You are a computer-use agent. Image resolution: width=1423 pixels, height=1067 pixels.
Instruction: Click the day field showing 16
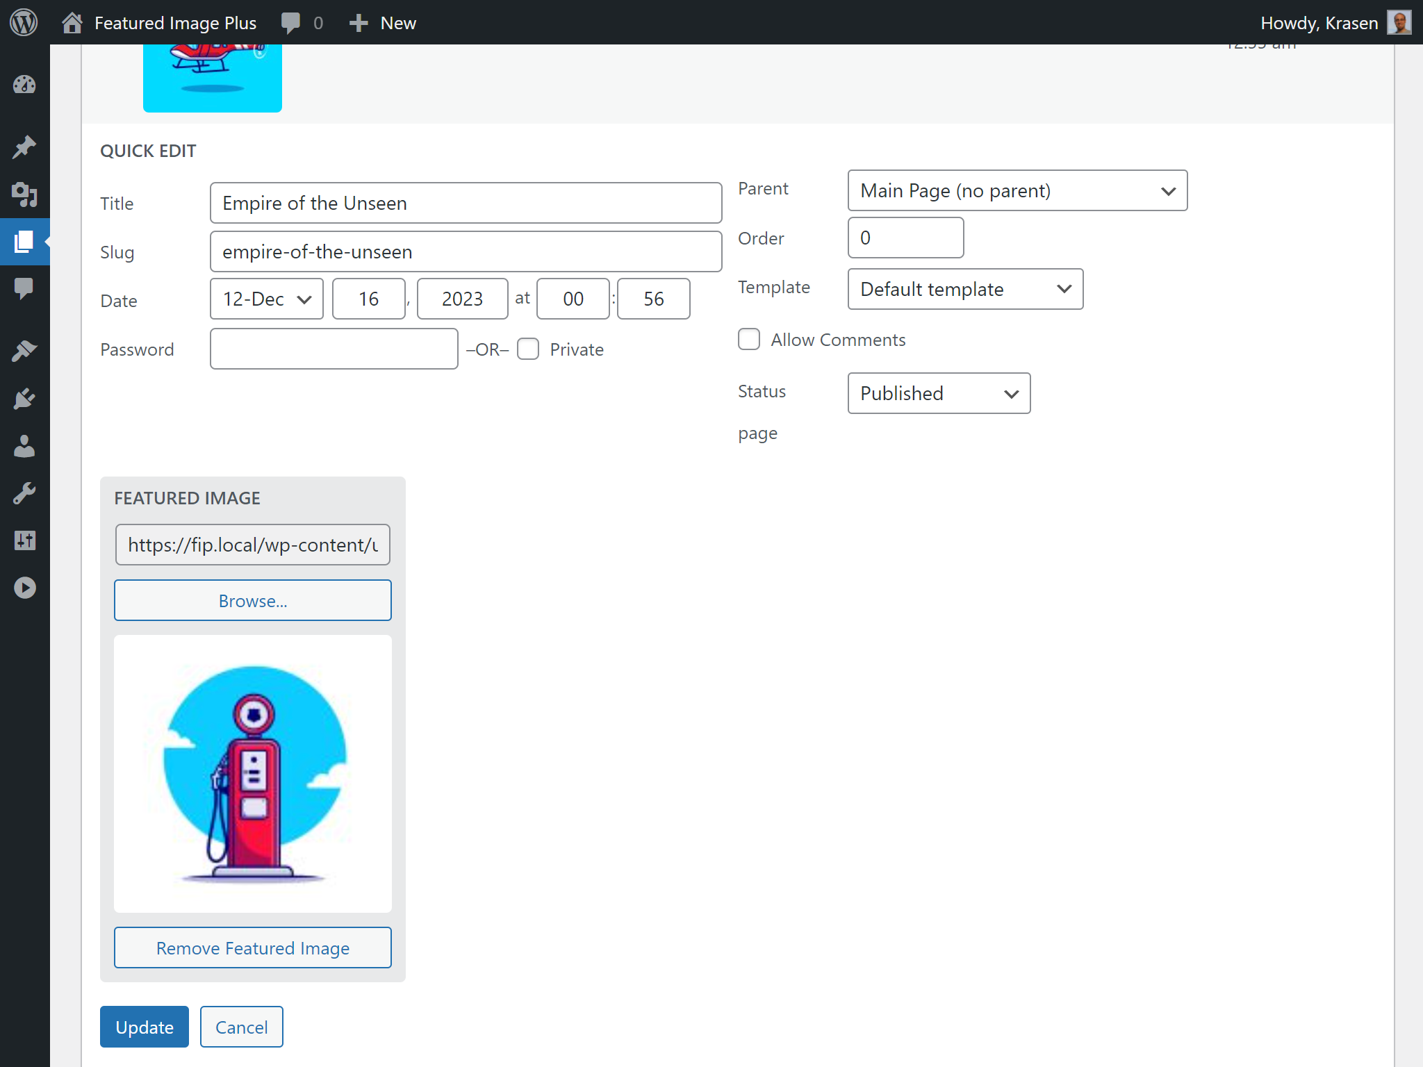coord(368,299)
